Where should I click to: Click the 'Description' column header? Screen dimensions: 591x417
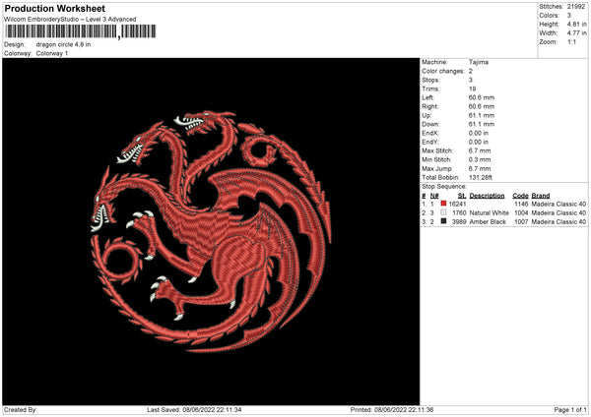(x=487, y=196)
